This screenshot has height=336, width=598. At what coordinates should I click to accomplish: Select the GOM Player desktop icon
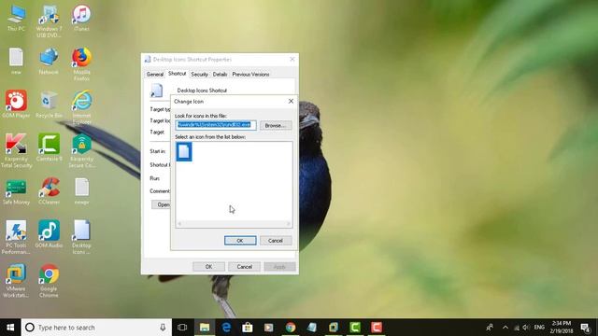pyautogui.click(x=16, y=104)
